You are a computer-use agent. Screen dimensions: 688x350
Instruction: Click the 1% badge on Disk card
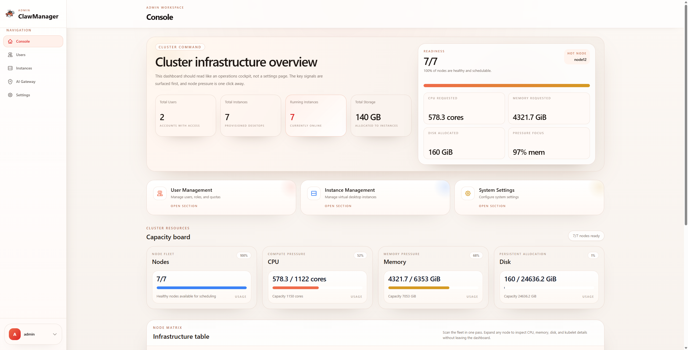tap(593, 255)
